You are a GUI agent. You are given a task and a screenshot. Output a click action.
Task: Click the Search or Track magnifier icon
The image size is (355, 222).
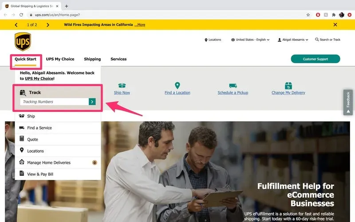click(x=317, y=40)
